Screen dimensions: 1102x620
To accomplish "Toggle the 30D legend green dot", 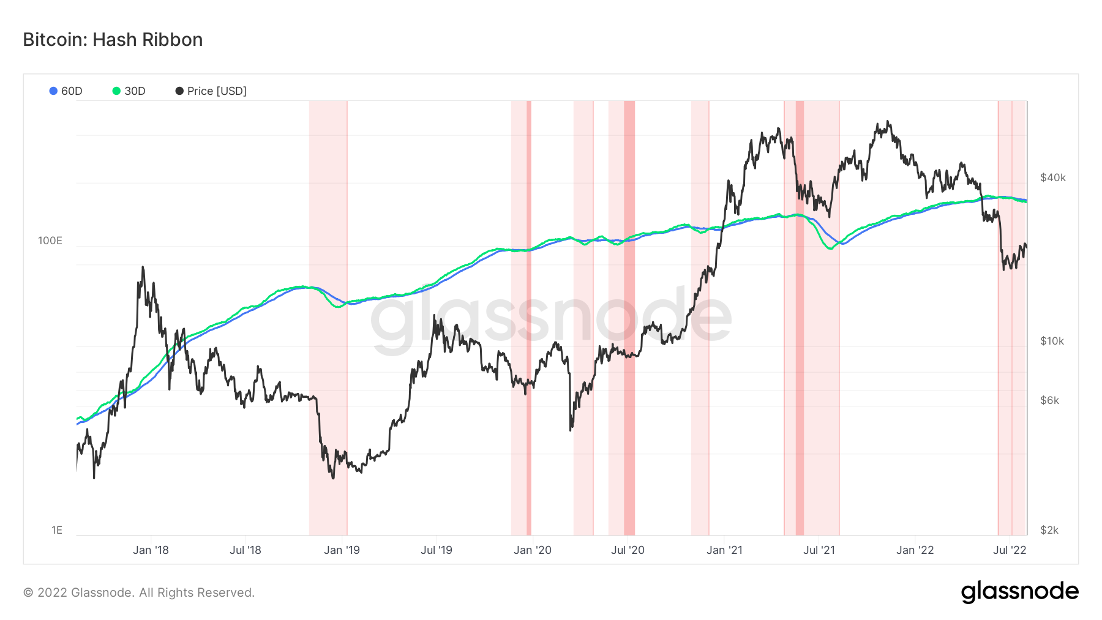I will [x=116, y=91].
